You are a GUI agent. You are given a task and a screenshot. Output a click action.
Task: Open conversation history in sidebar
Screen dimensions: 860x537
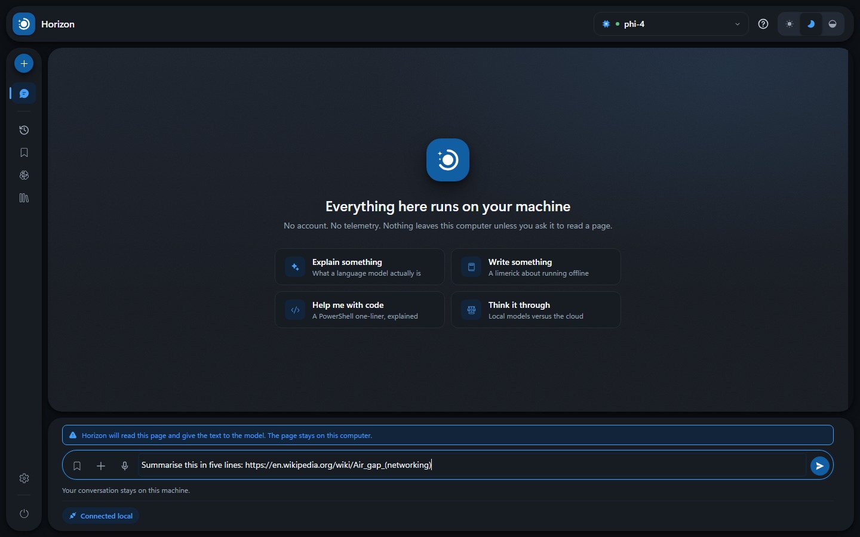point(24,130)
